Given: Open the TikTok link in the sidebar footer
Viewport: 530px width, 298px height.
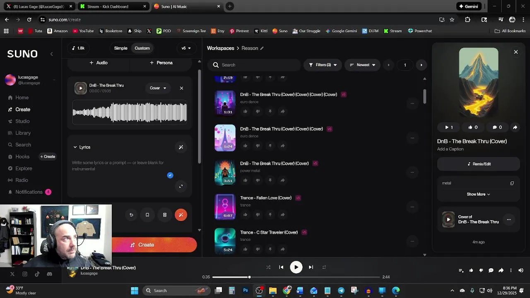Looking at the screenshot, I should pos(37,274).
